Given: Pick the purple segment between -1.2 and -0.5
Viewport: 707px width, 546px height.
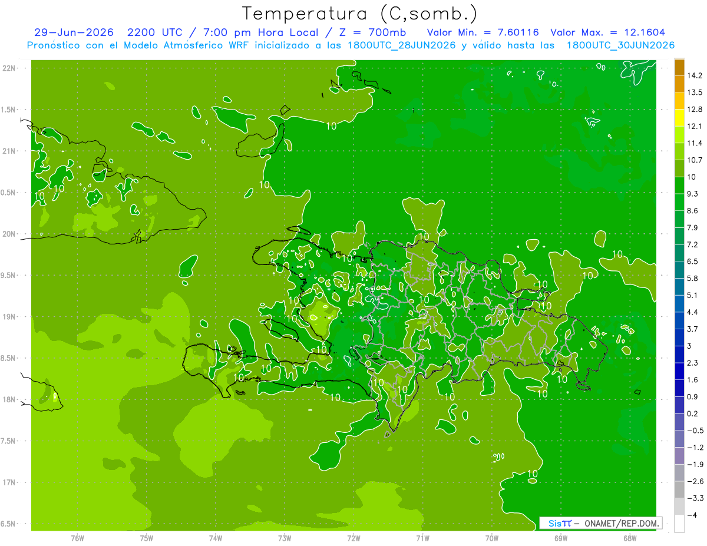Looking at the screenshot, I should point(679,439).
